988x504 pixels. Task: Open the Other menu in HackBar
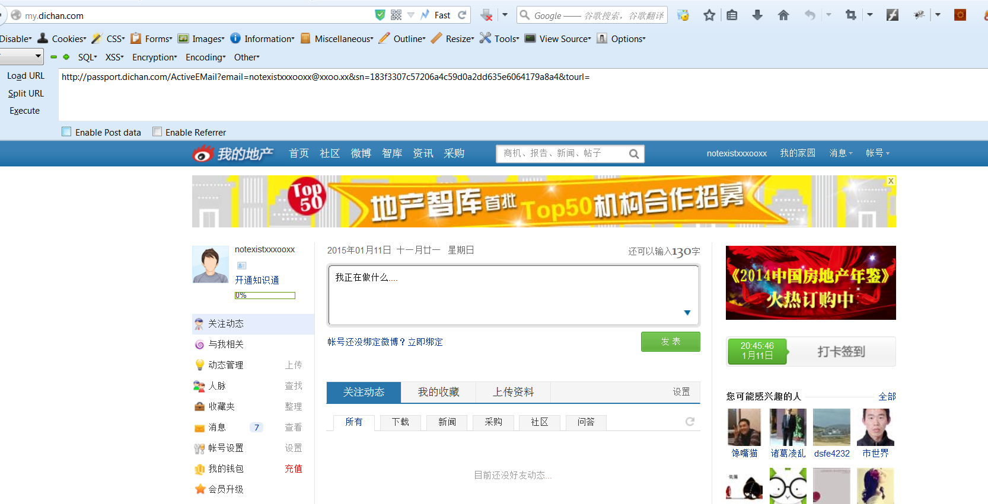point(247,57)
